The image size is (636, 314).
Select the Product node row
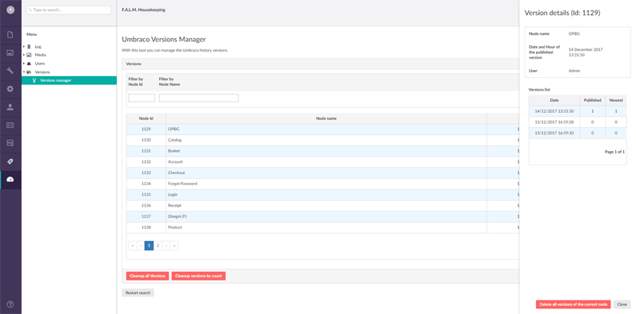[x=323, y=227]
